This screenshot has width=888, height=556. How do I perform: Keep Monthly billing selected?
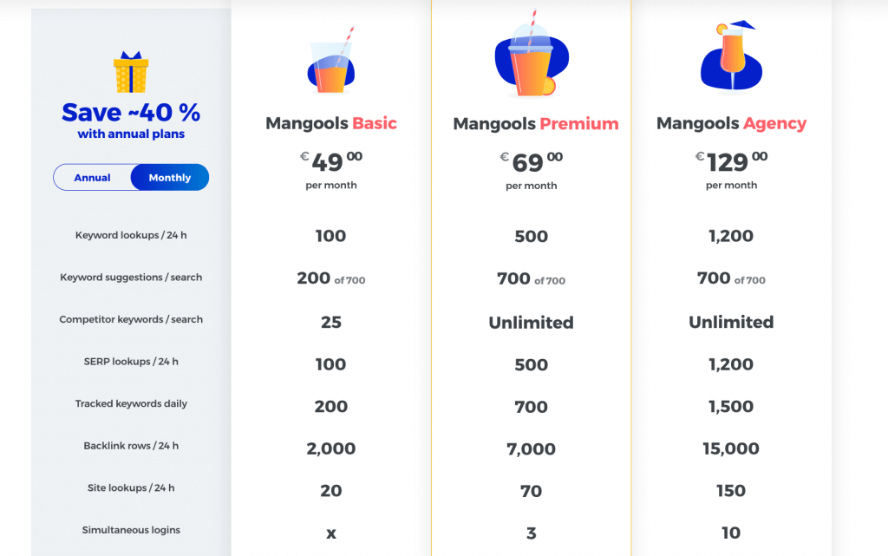(x=170, y=177)
